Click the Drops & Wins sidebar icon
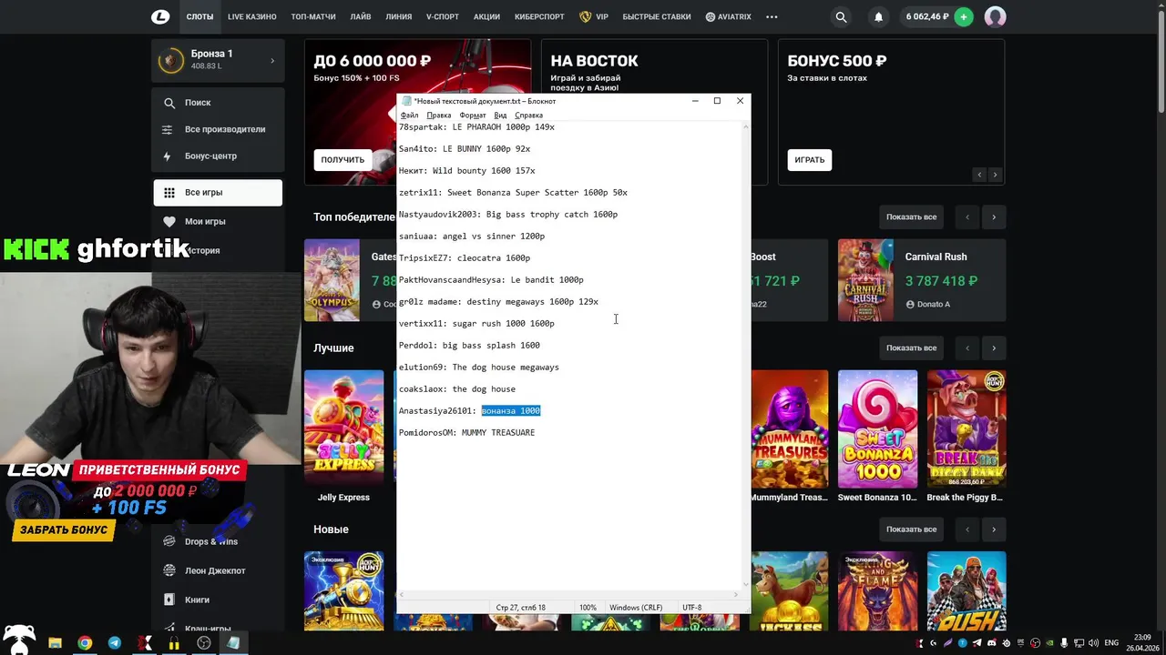Screen dimensions: 1166x655 click(x=169, y=541)
